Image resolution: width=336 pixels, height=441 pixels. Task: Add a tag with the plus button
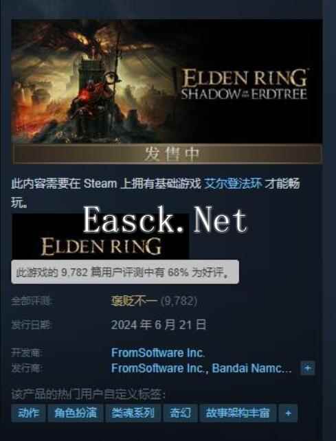coord(288,413)
